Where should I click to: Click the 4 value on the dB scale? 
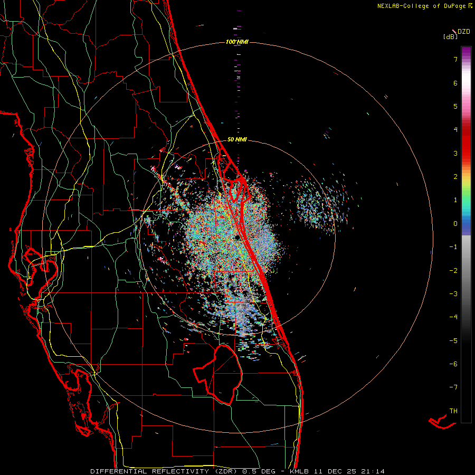[455, 130]
